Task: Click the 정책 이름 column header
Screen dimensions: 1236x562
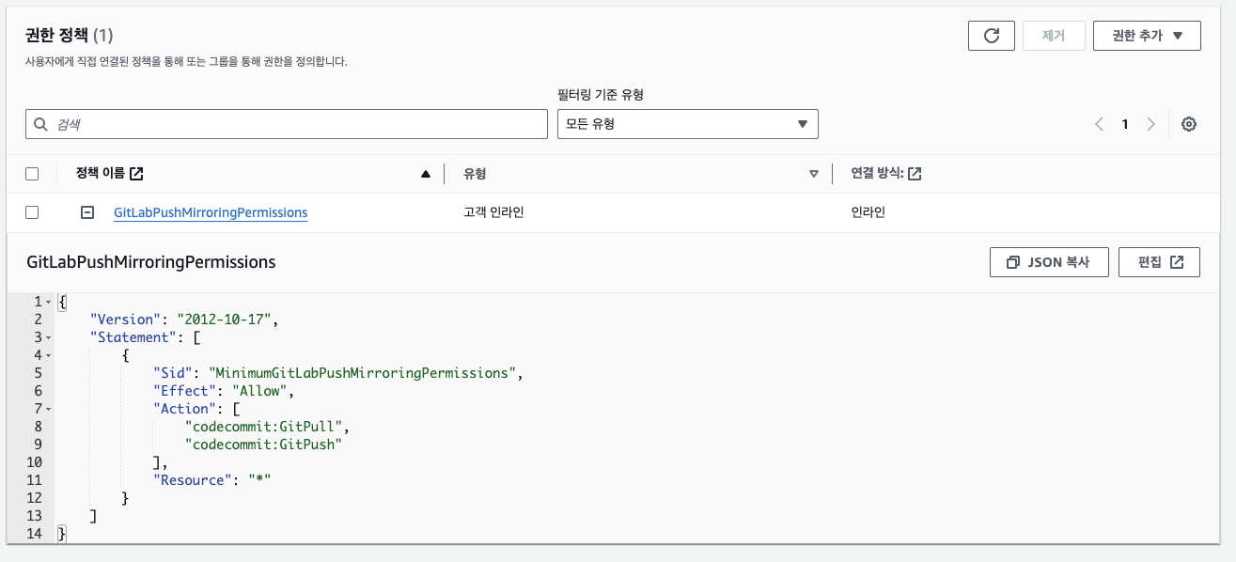Action: coord(101,174)
